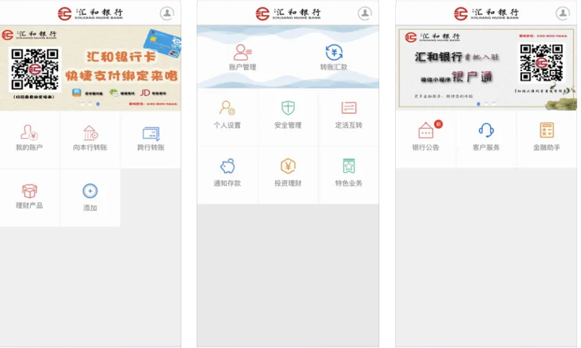Screen dimensions: 581x348
Task: Tap QR code on 银户通 banner
Action: pos(541,63)
